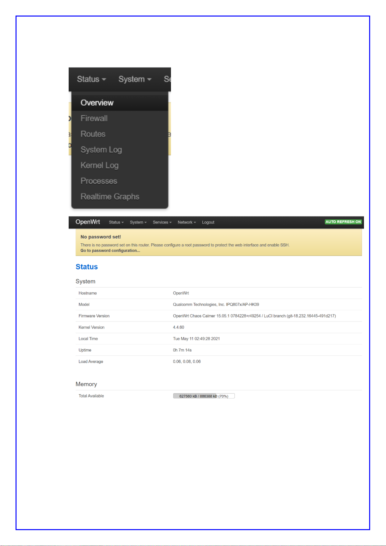
Task: Expand System menu in OpenWrt navbar
Action: [138, 222]
